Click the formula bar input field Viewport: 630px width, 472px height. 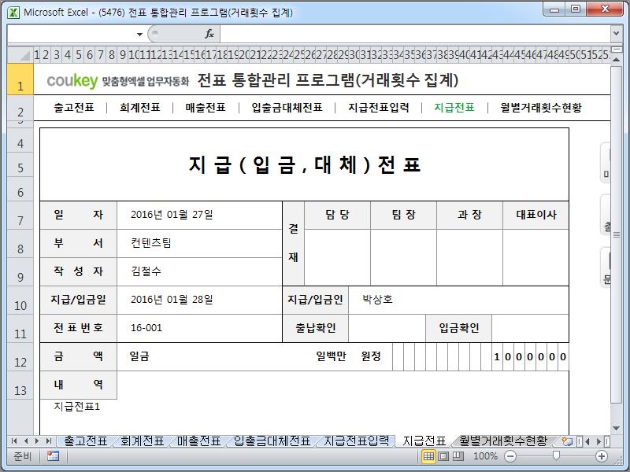415,34
